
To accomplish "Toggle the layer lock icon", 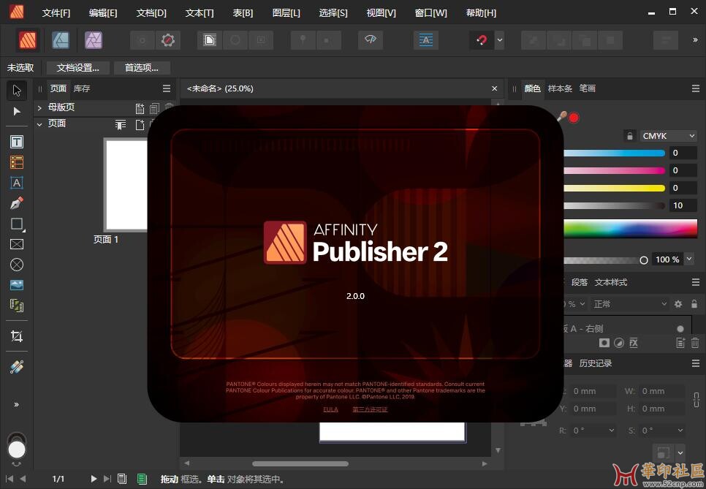I will tap(694, 304).
